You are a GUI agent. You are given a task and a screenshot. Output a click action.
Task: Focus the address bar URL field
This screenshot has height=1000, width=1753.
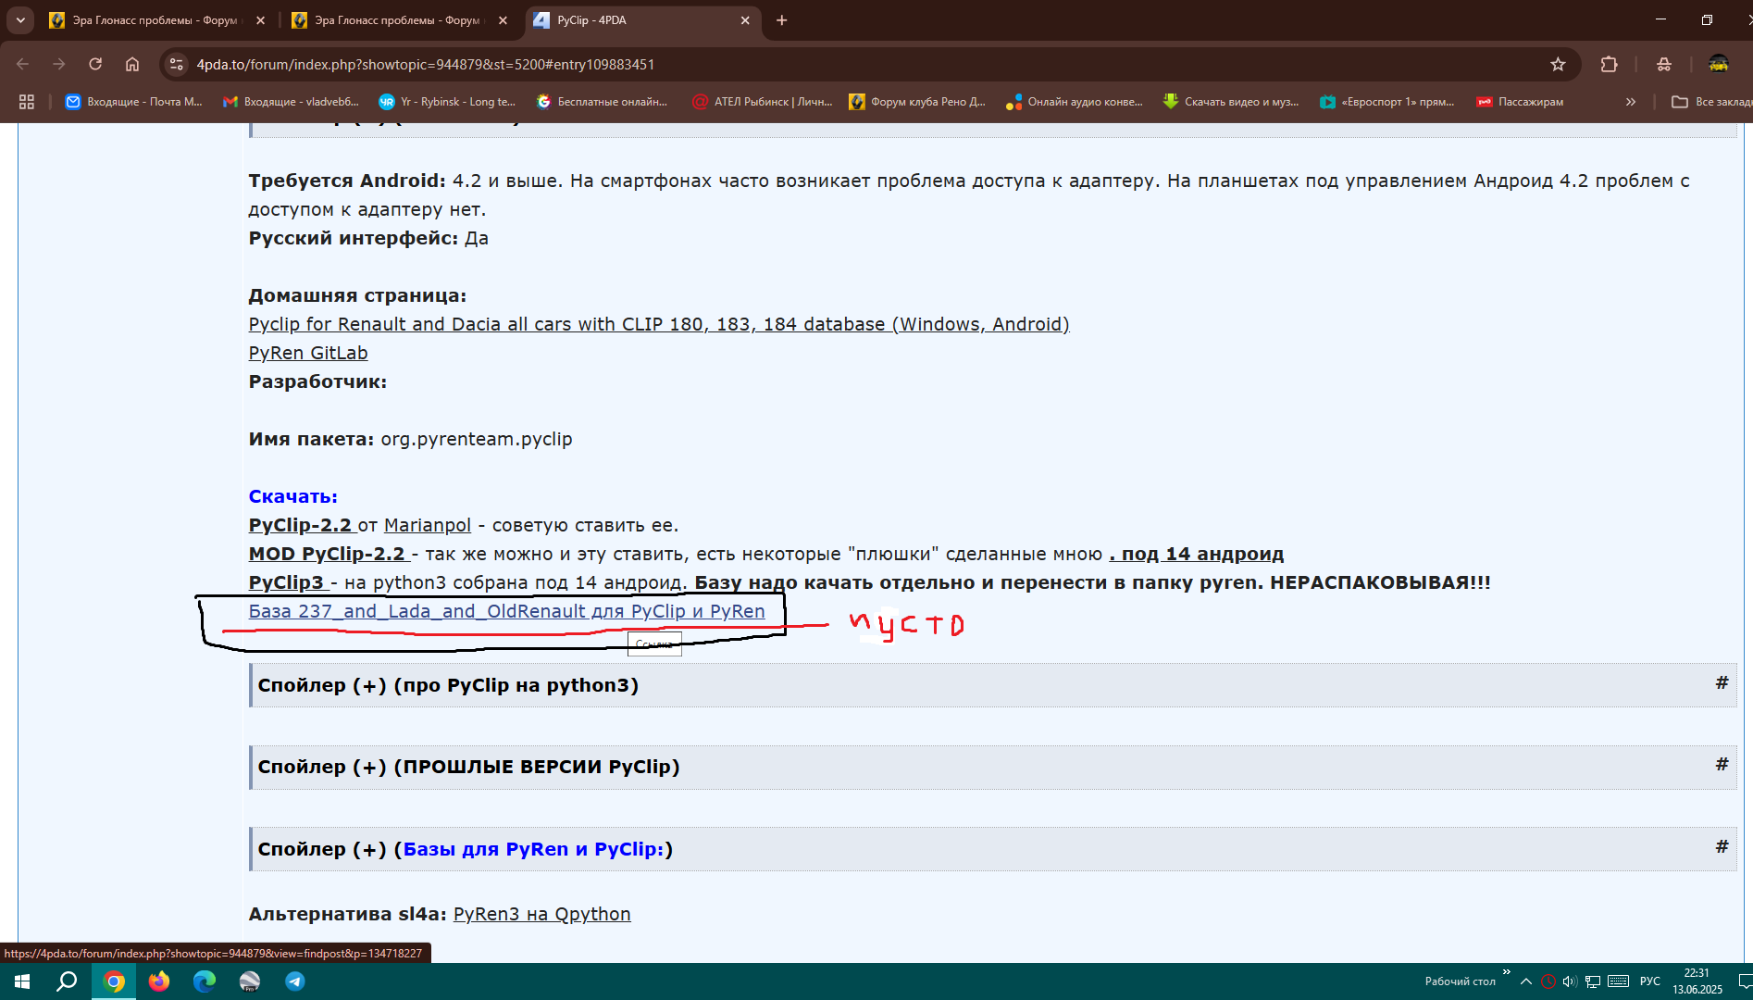pos(861,64)
